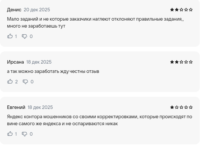Image resolution: width=201 pixels, height=147 pixels.
Task: Click the one-star rating on Евгений's review
Action: (x=181, y=107)
